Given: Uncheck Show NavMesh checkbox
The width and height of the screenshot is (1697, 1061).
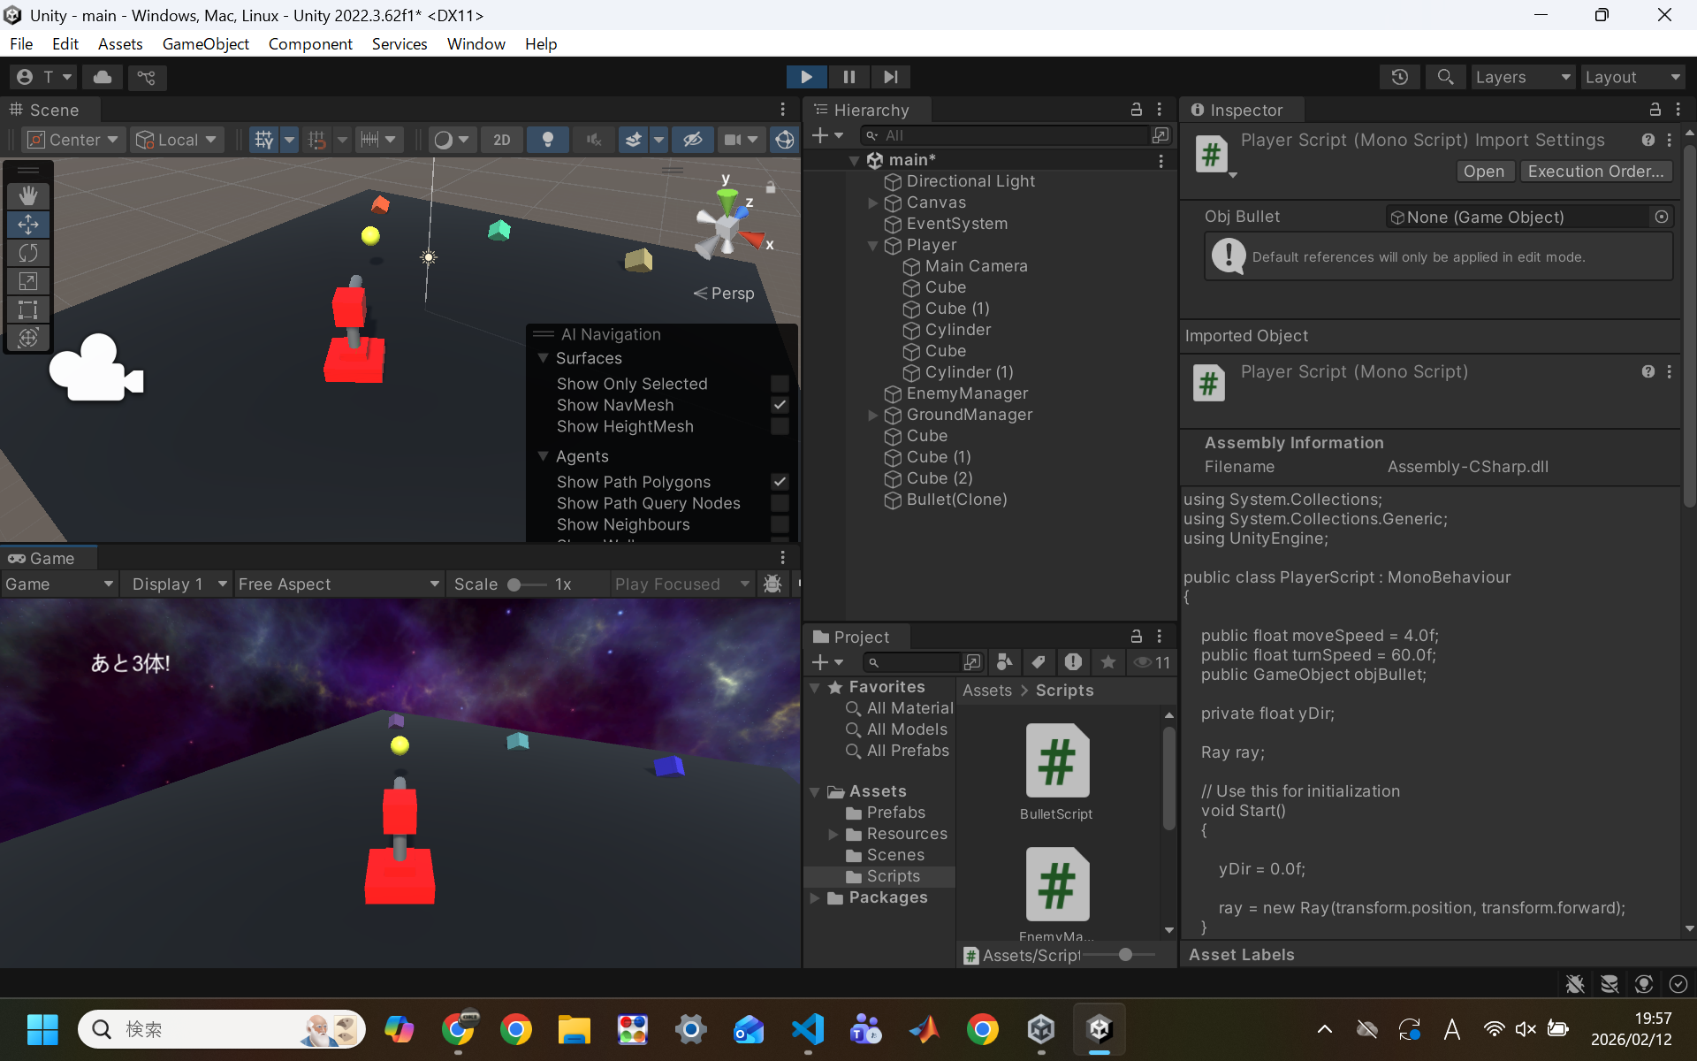Looking at the screenshot, I should coord(779,405).
